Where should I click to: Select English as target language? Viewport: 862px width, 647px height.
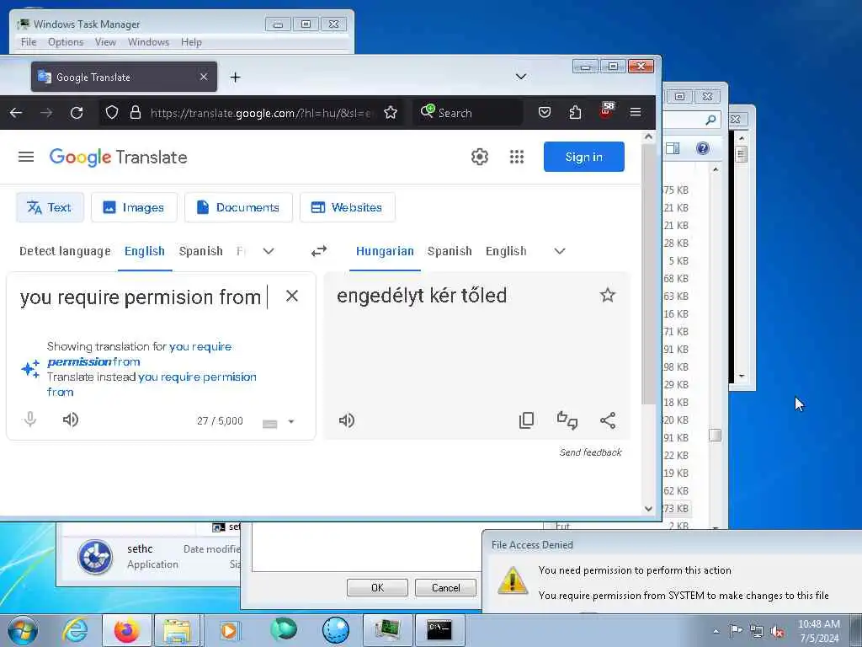tap(506, 251)
